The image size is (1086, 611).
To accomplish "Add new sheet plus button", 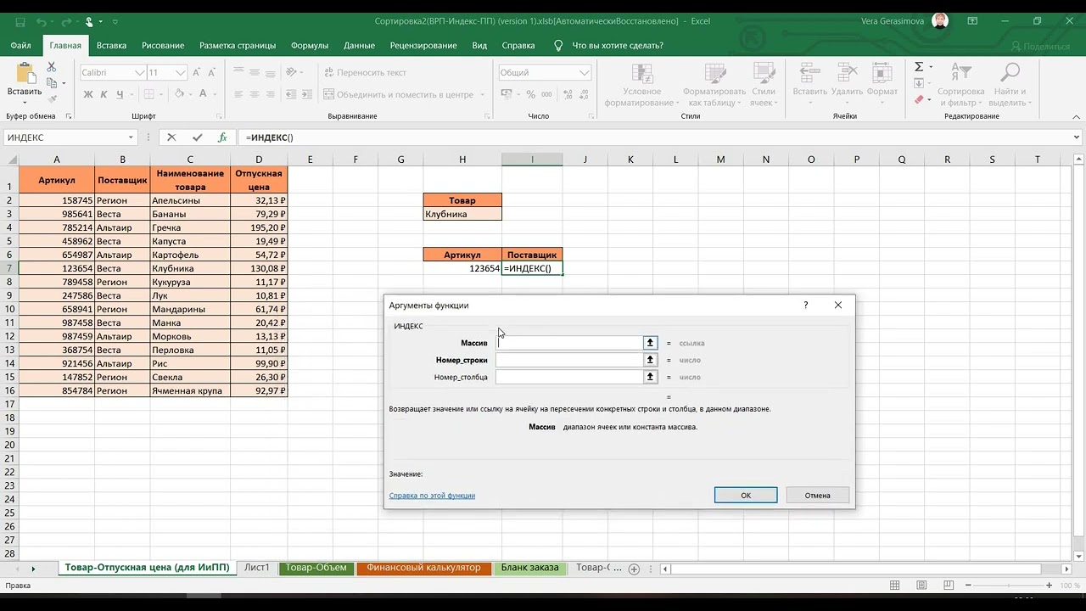I will tap(634, 569).
